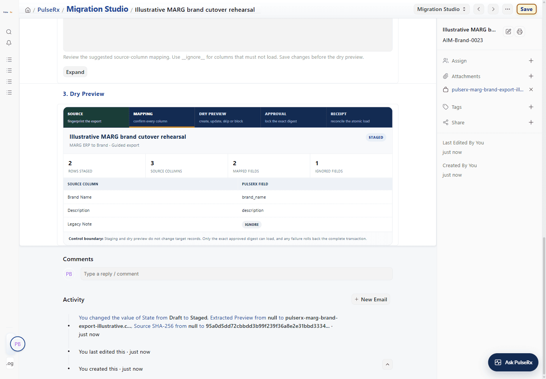Select the MAPPING step tab

tap(162, 117)
